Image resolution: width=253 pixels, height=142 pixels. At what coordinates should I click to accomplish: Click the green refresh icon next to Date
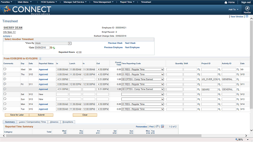pos(54,48)
